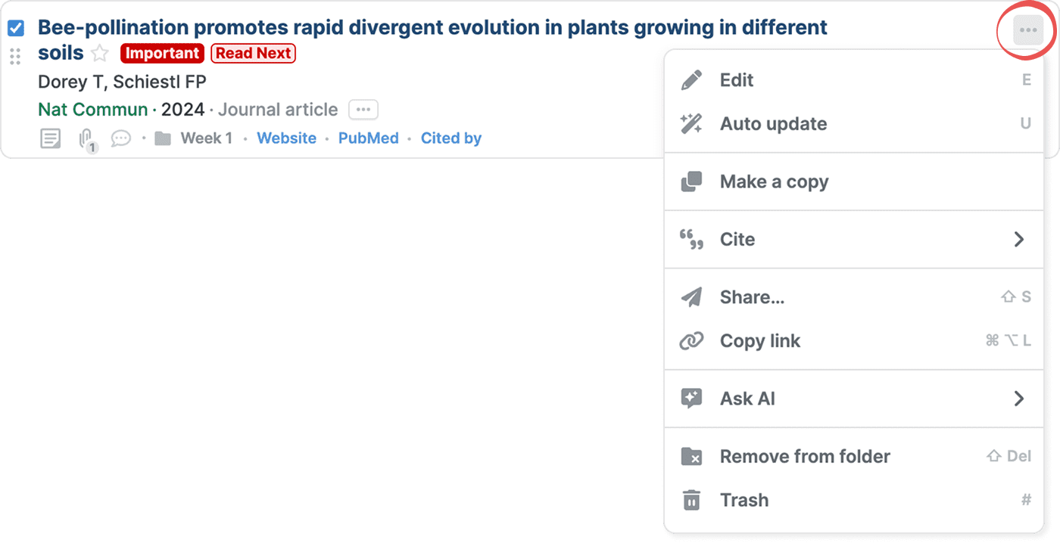Image resolution: width=1060 pixels, height=543 pixels.
Task: Open the PubMed link
Action: [368, 138]
